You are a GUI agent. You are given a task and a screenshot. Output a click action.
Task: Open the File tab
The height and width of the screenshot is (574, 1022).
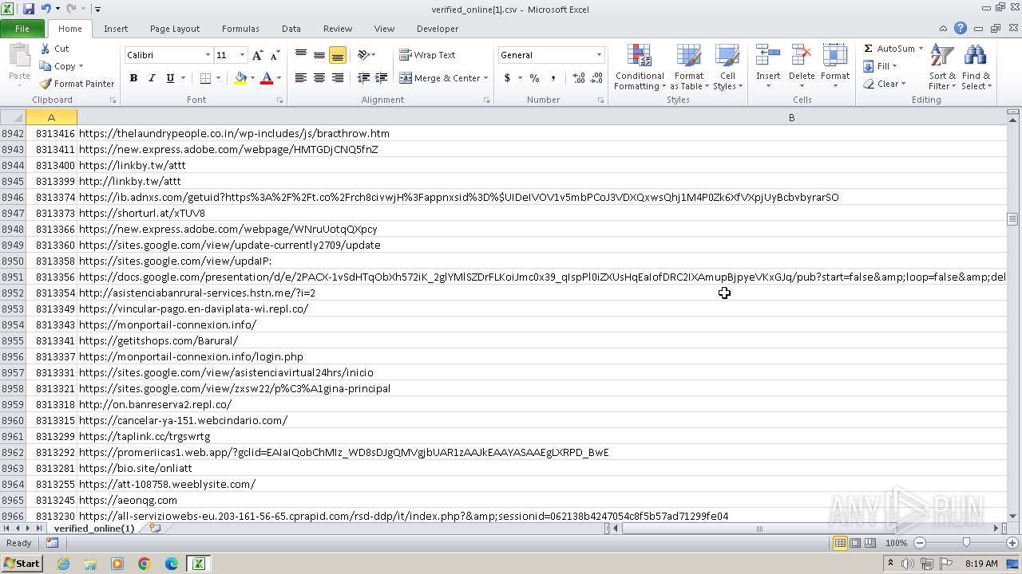pos(22,29)
